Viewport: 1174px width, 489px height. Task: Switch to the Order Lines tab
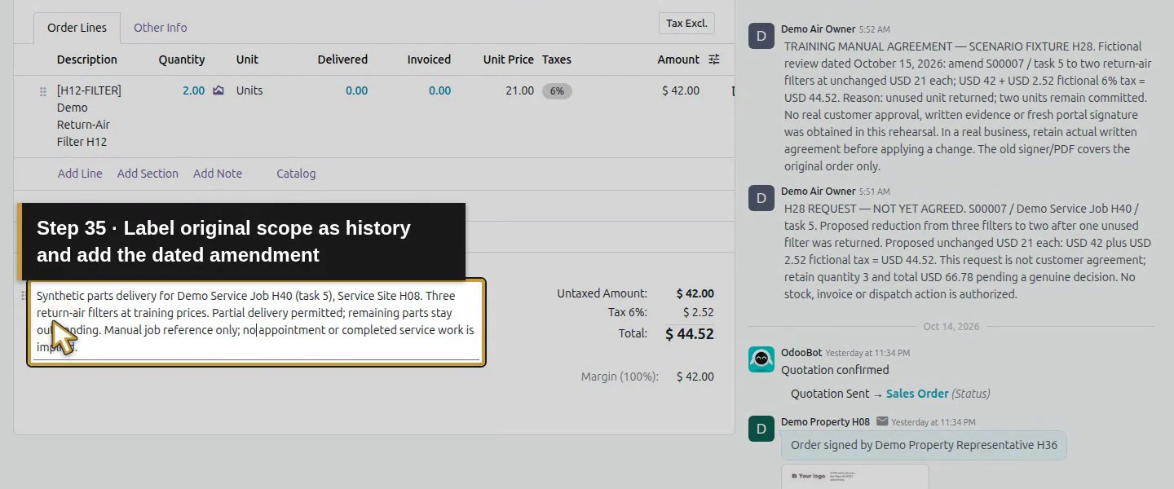77,28
